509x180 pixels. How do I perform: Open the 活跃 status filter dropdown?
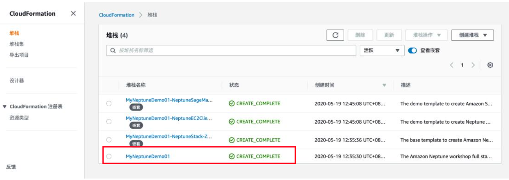pos(382,50)
